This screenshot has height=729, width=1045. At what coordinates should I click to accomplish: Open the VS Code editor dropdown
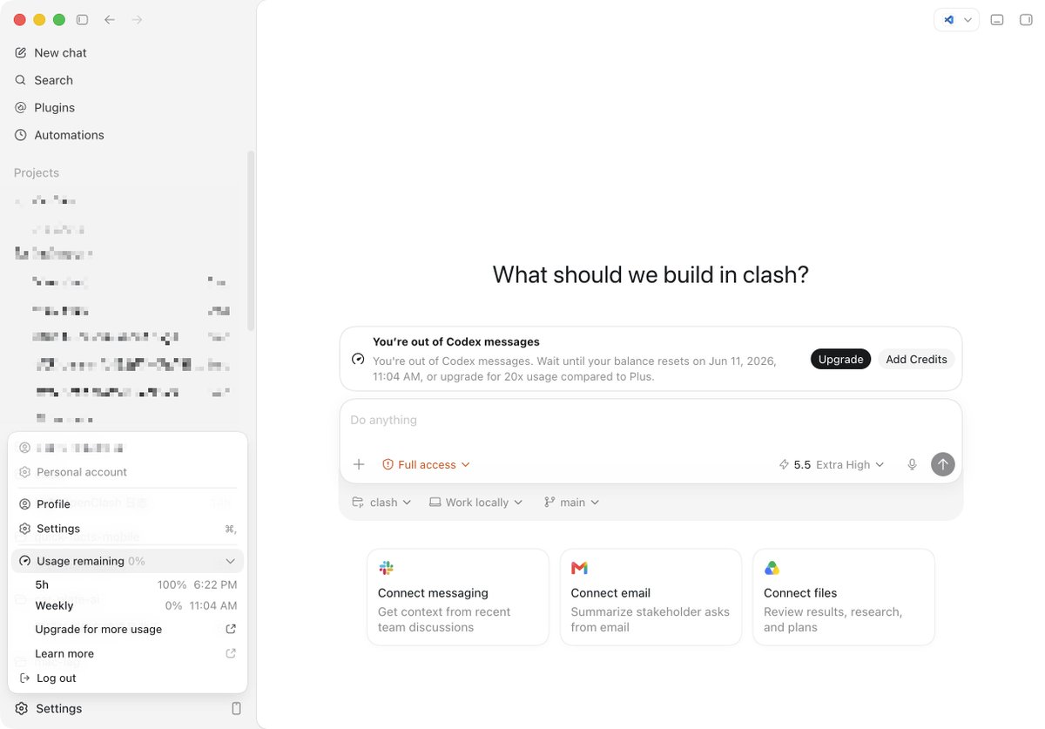(957, 19)
